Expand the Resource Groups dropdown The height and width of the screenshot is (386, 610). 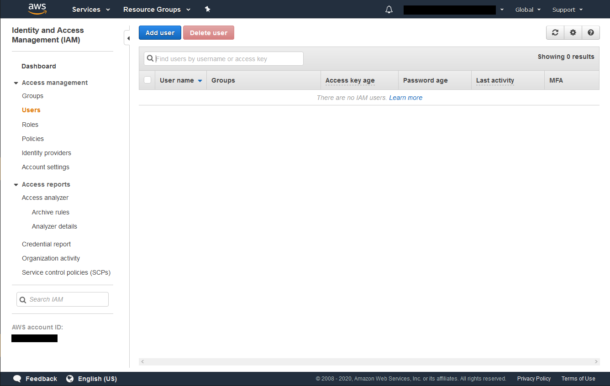157,10
